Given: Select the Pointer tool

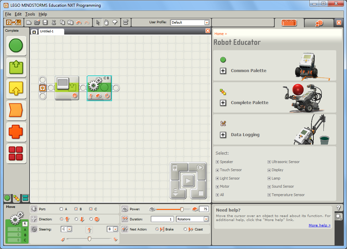Looking at the screenshot, I should pos(98,22).
